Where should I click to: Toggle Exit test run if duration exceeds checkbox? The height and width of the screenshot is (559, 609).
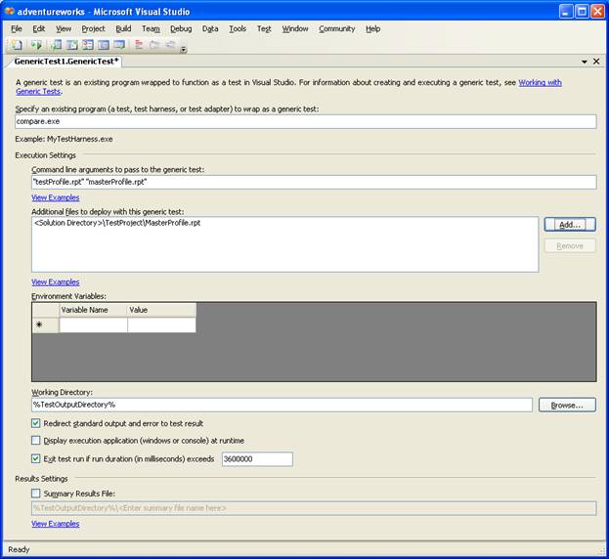[36, 458]
